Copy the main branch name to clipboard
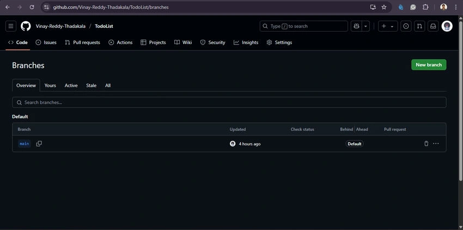463x230 pixels. (39, 144)
